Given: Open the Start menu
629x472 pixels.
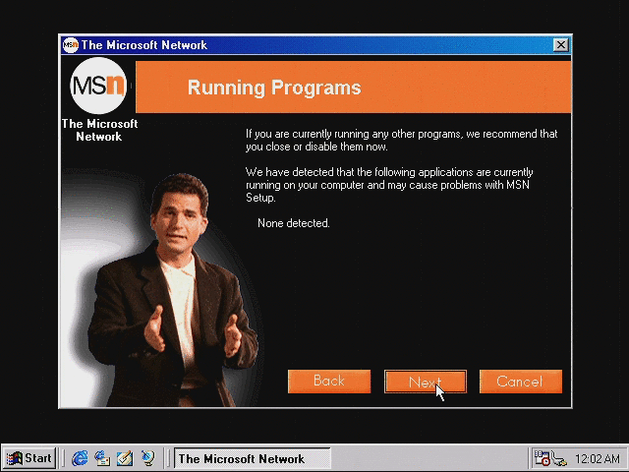Looking at the screenshot, I should click(x=29, y=458).
